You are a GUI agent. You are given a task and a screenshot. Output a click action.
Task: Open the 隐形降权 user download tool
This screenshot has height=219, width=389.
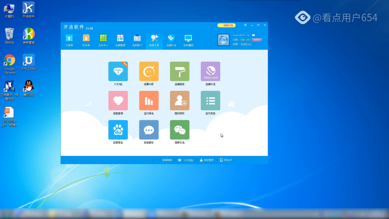coord(179,101)
